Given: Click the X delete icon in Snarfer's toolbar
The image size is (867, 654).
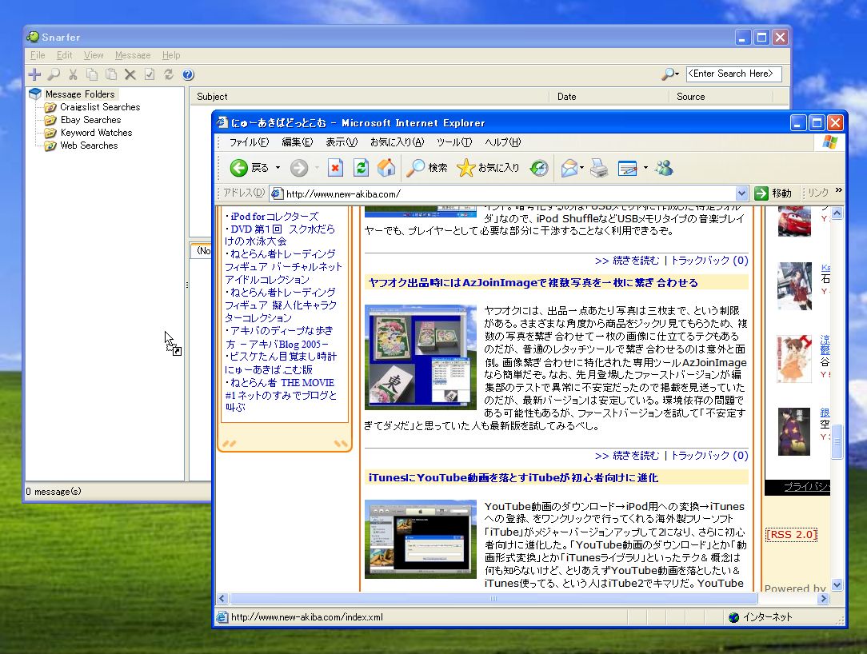Looking at the screenshot, I should (x=130, y=74).
